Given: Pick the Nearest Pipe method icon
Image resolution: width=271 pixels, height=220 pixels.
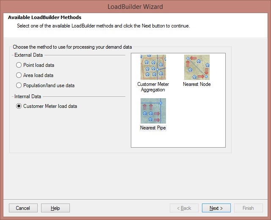Looking at the screenshot, I should coord(153,111).
